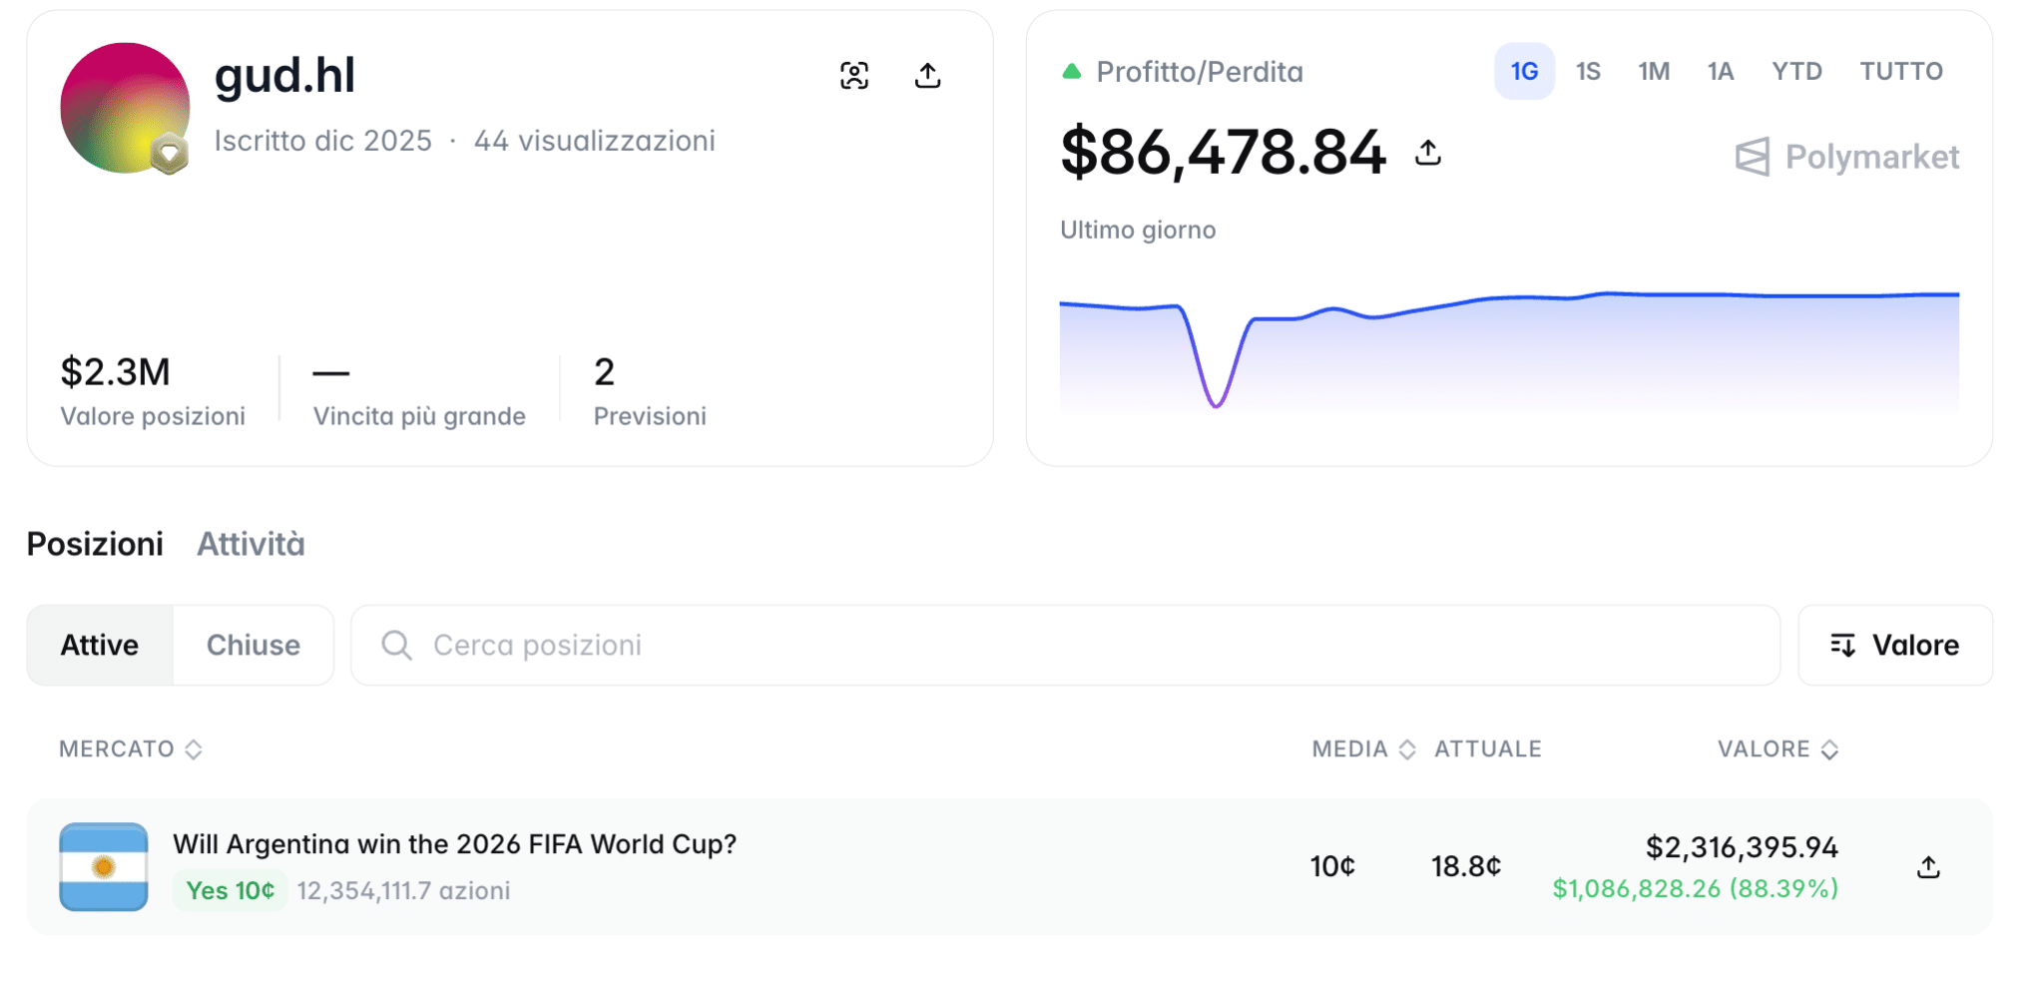Click the gud.hl gradient avatar
The height and width of the screenshot is (985, 2044).
[125, 108]
